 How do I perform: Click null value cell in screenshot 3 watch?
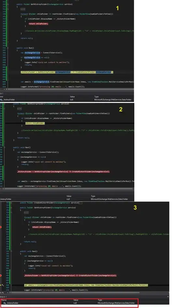(x=75, y=303)
